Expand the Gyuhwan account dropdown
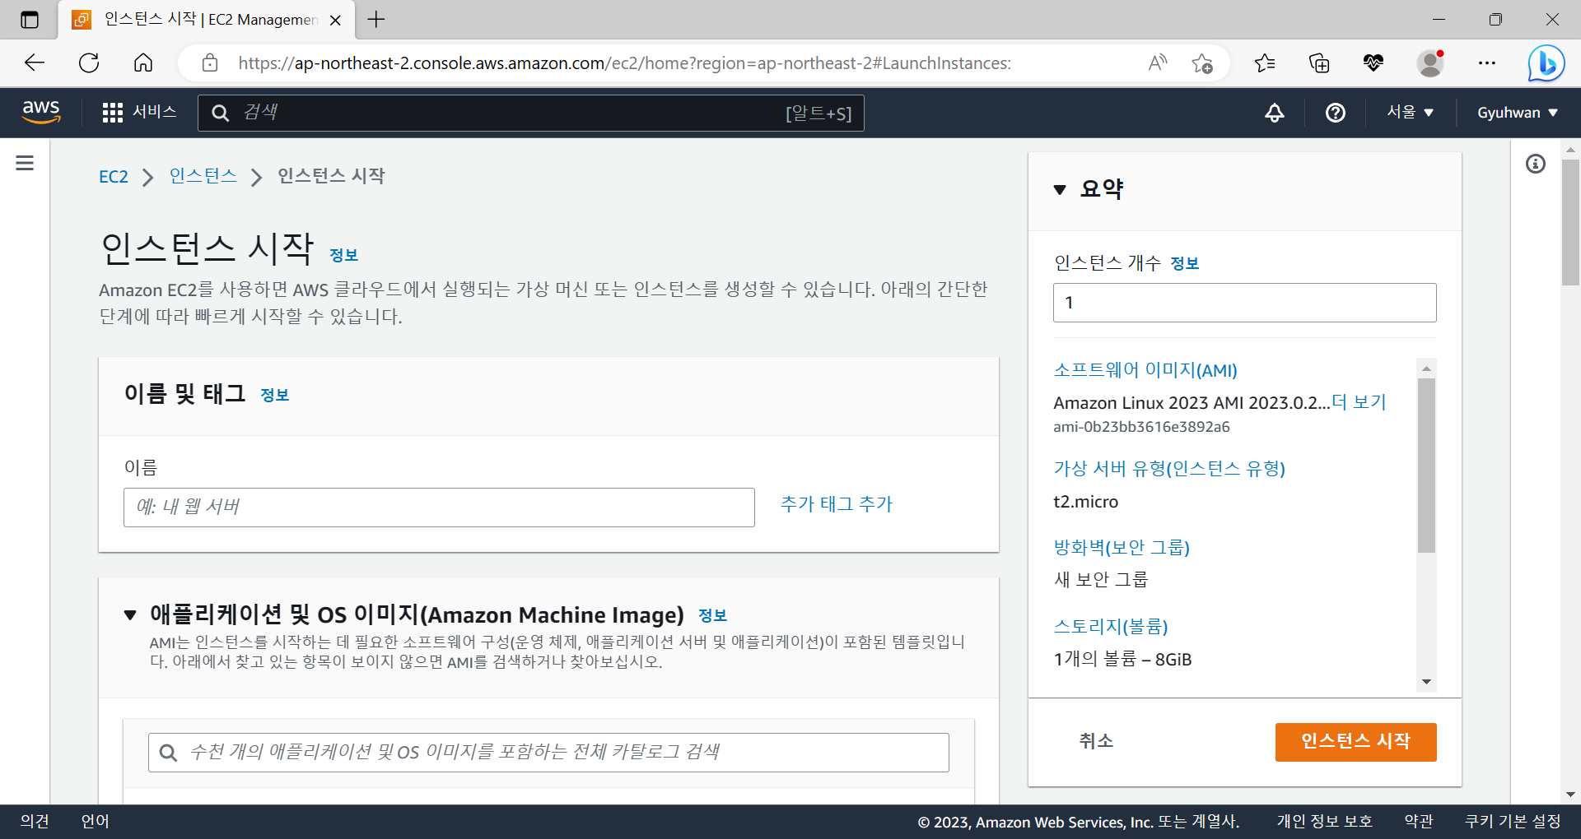This screenshot has height=839, width=1581. coord(1517,113)
